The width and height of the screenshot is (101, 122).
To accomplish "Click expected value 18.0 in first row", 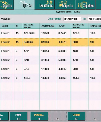I will pos(92,33).
